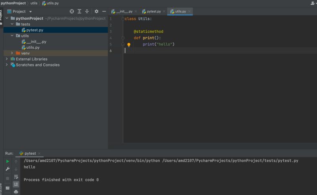The height and width of the screenshot is (195, 317).
Task: Toggle soft-wrap in run console
Action: click(16, 177)
